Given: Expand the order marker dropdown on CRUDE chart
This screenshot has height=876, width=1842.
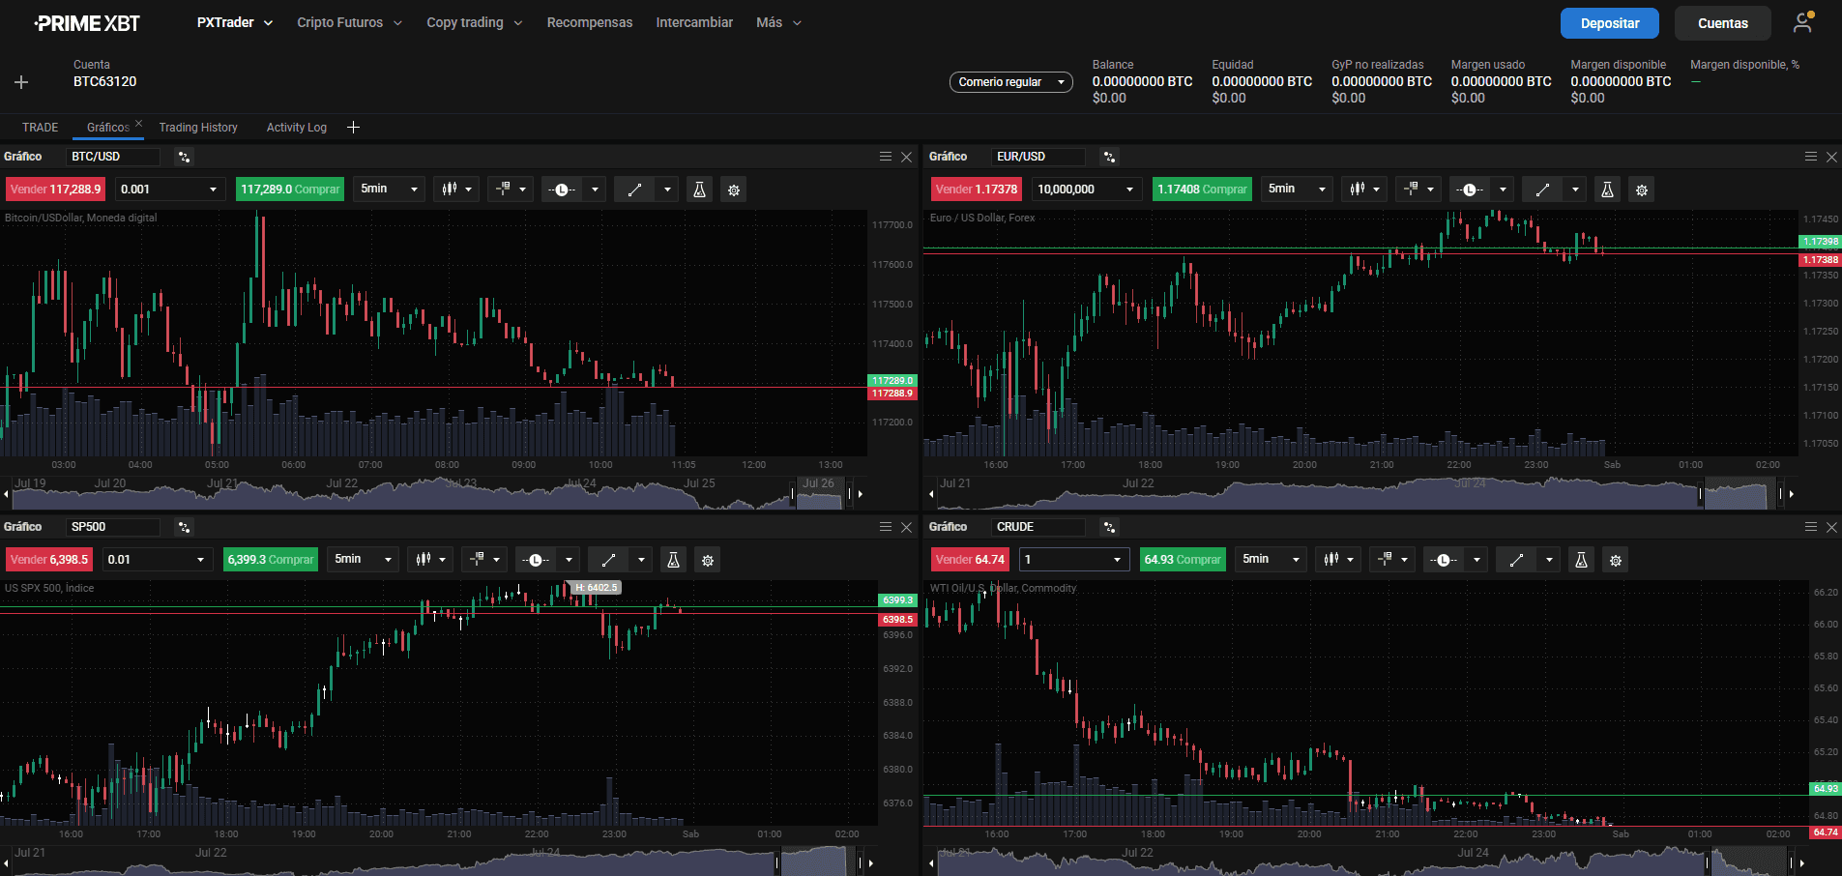Looking at the screenshot, I should coord(1392,560).
